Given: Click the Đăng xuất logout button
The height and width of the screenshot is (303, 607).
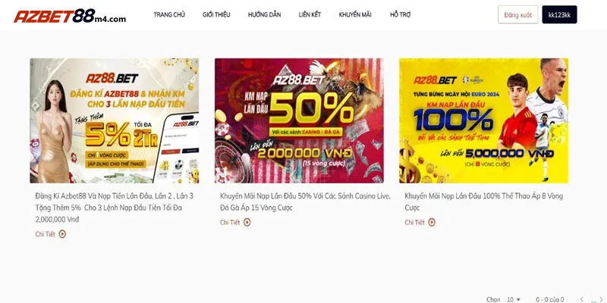Looking at the screenshot, I should 518,14.
